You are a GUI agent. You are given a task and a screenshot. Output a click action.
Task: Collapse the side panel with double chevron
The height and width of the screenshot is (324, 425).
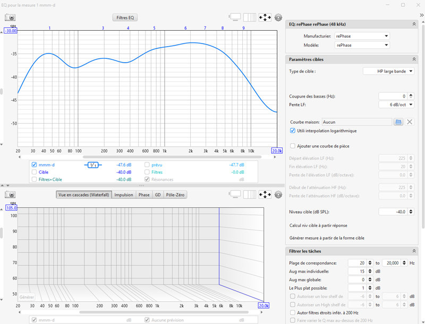pyautogui.click(x=421, y=15)
